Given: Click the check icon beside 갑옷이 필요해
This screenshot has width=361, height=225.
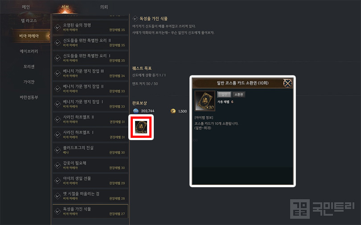Looking at the screenshot, I should coord(57,165).
